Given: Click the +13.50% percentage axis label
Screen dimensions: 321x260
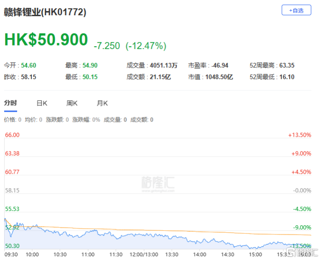Looking at the screenshot, I should (x=299, y=135).
